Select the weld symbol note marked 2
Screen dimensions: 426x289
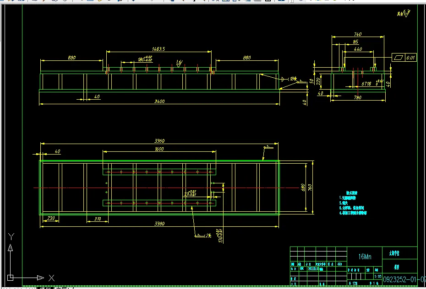(x=203, y=236)
